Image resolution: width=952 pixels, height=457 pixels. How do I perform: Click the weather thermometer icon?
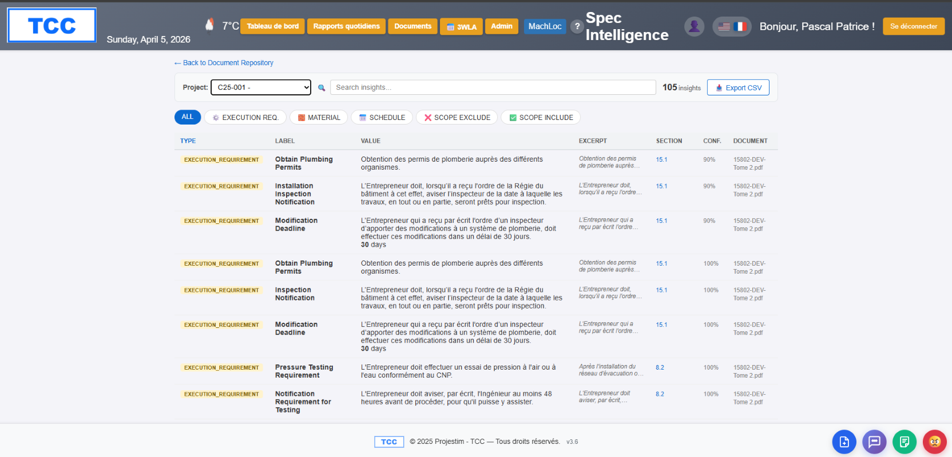pos(209,25)
